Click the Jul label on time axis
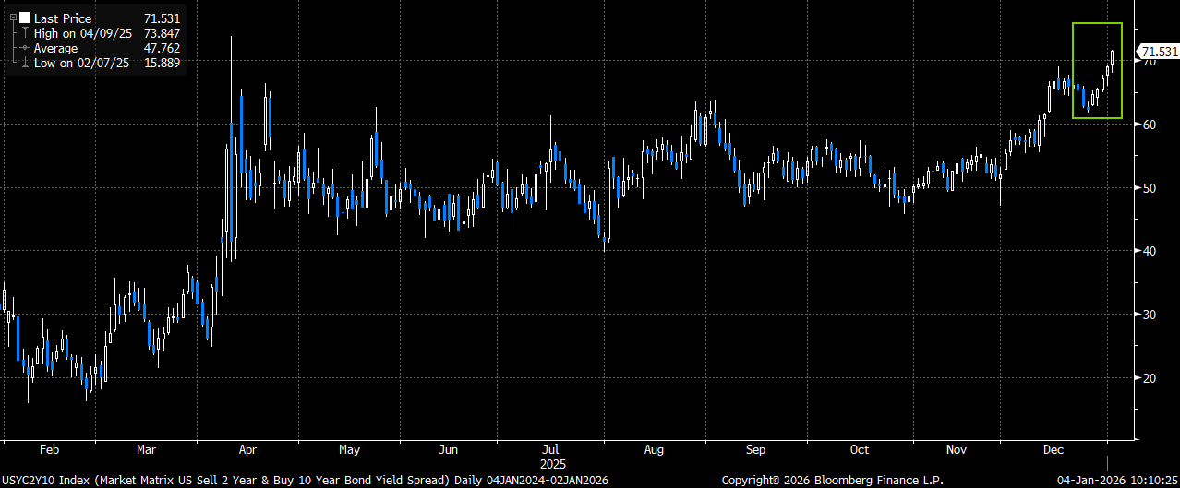This screenshot has width=1180, height=488. click(x=548, y=450)
